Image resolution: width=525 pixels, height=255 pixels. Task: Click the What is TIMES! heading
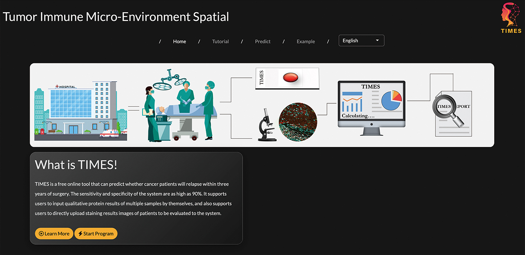76,165
